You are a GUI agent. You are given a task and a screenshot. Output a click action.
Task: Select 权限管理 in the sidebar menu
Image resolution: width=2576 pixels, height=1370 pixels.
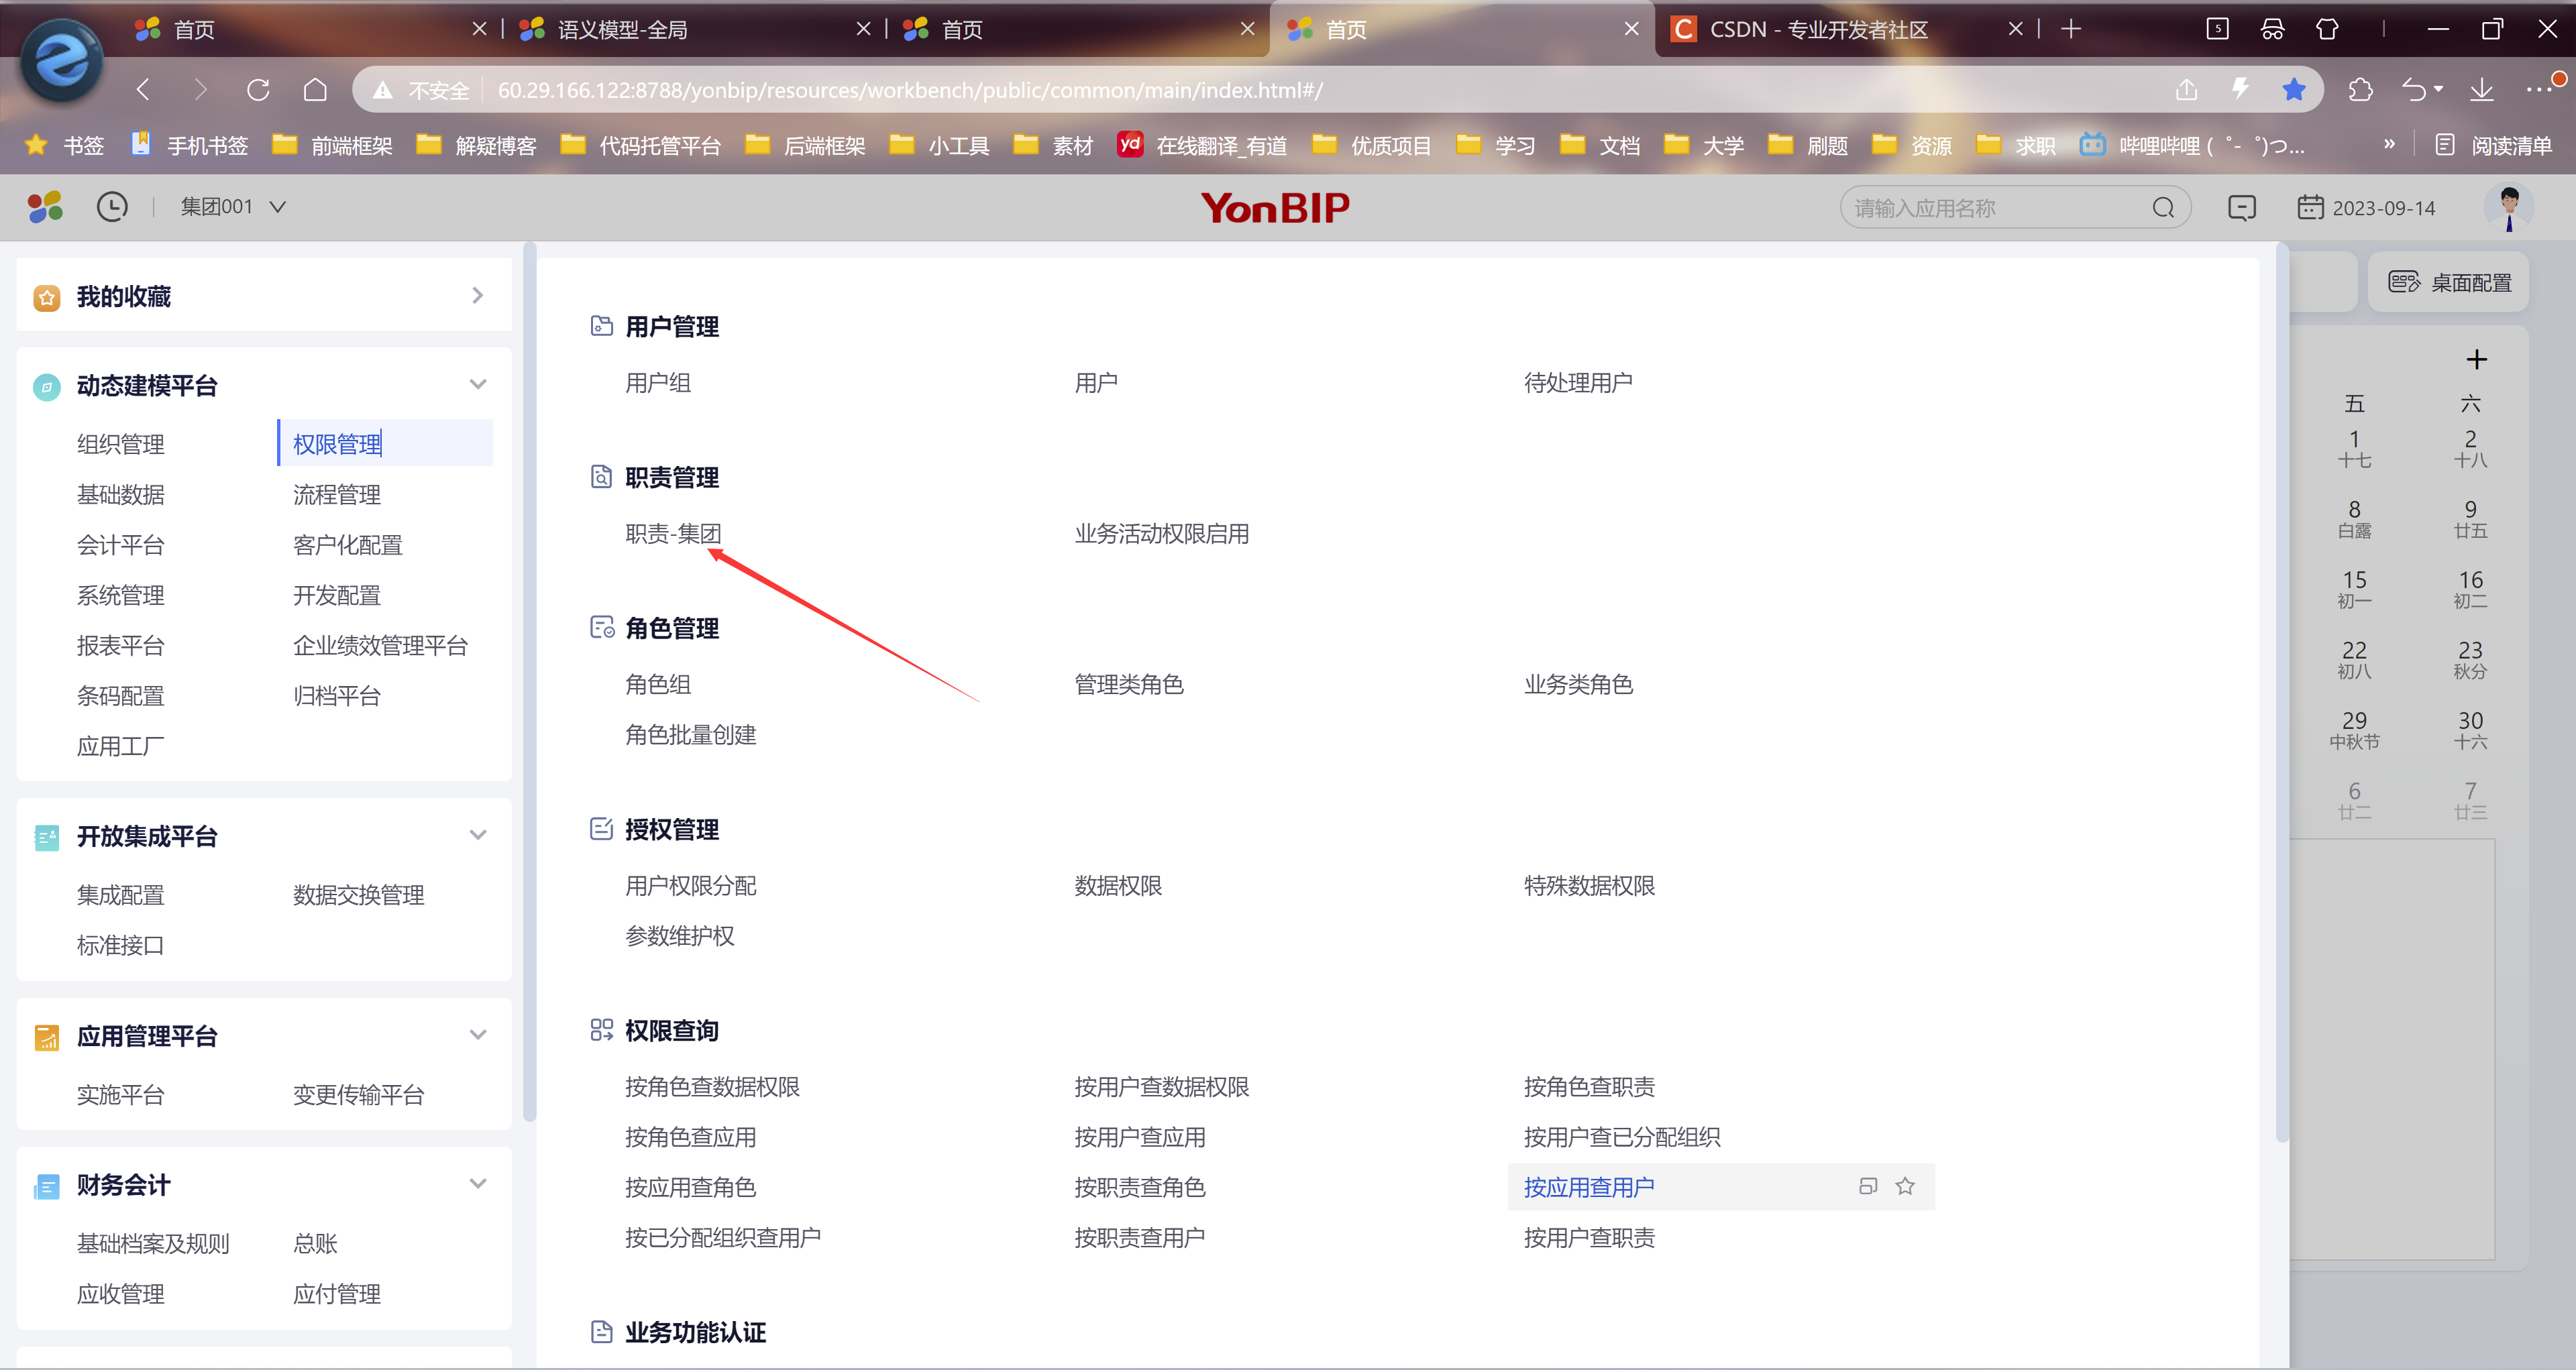[x=337, y=444]
